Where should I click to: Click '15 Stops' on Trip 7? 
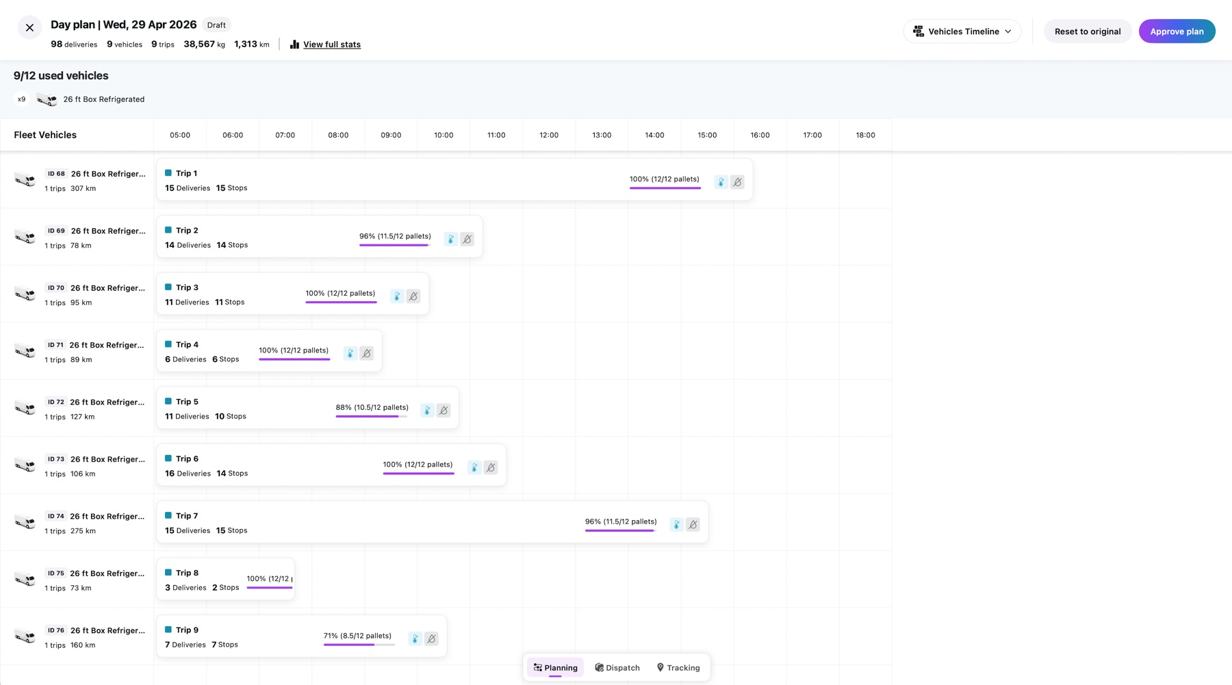click(231, 530)
